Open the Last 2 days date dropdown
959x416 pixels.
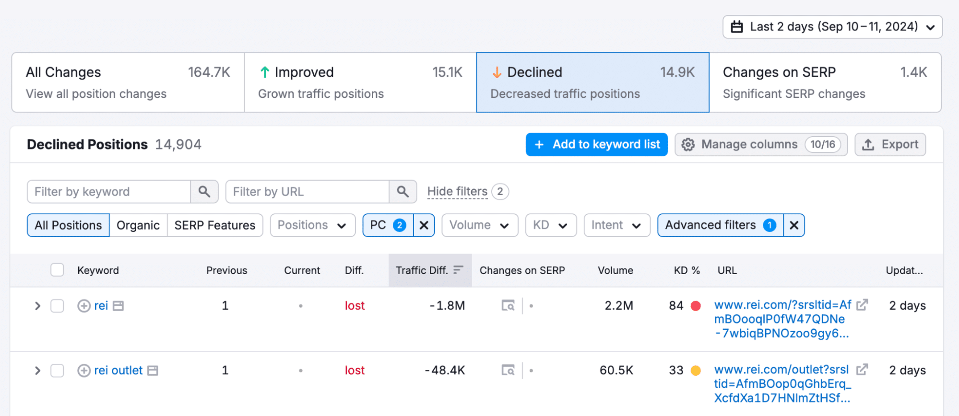(x=832, y=27)
